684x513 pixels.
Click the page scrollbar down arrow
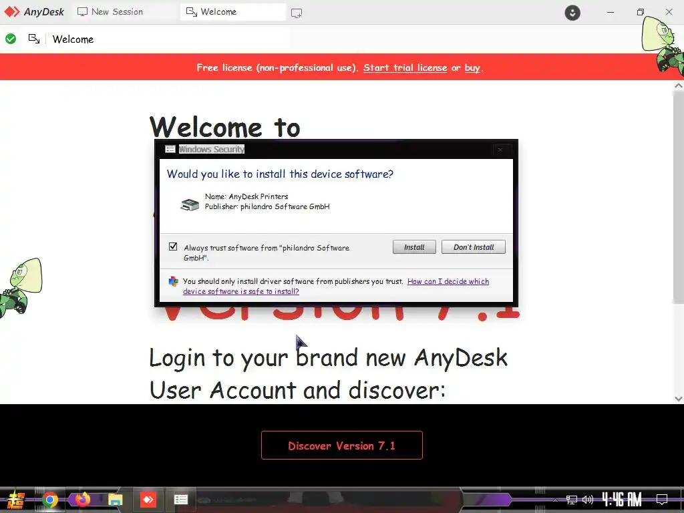679,398
